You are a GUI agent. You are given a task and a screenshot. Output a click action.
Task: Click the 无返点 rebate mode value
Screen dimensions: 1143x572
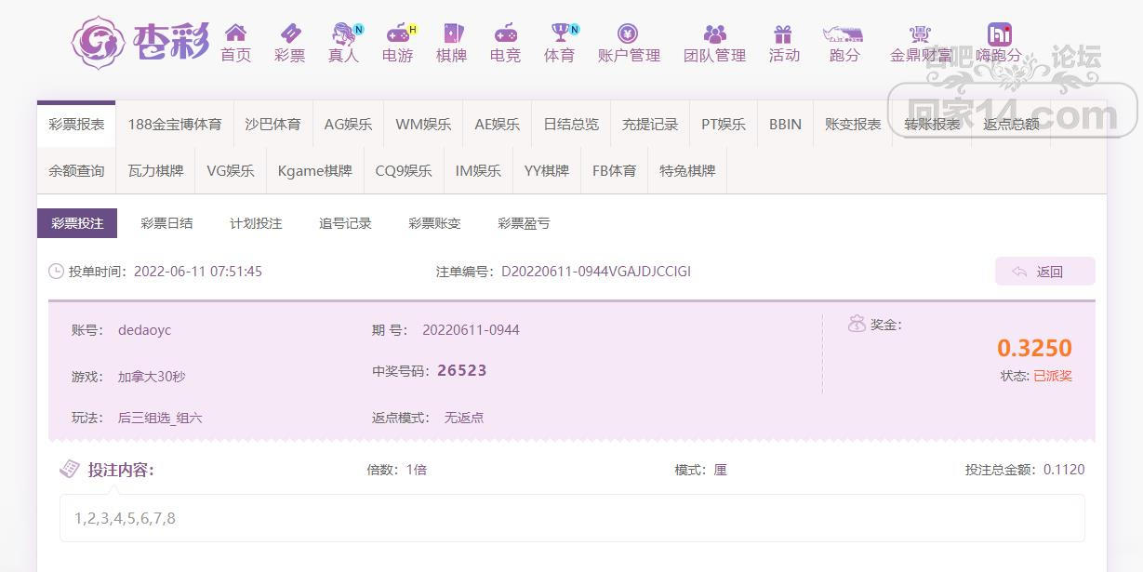point(464,418)
